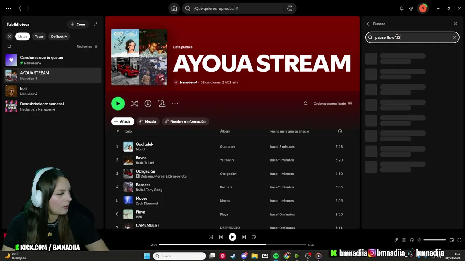Go back in the Buscar side panel
This screenshot has width=465, height=261.
tap(368, 24)
